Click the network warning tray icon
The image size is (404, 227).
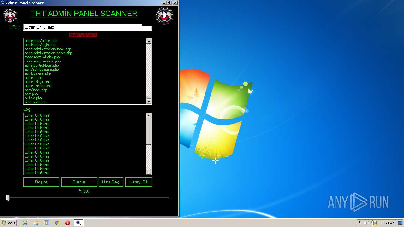pyautogui.click(x=374, y=223)
